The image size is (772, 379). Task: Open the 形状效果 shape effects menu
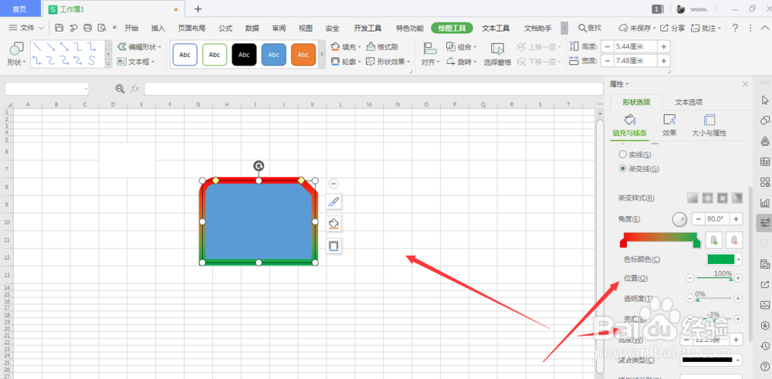pyautogui.click(x=388, y=62)
